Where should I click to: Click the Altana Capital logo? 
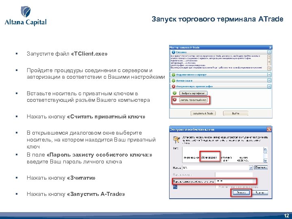[26, 16]
